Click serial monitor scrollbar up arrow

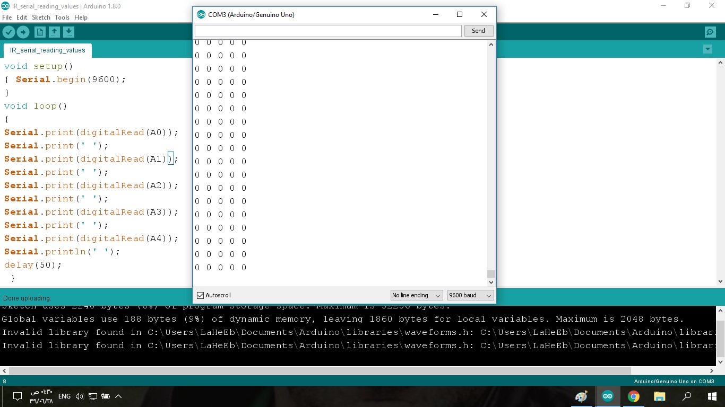491,45
